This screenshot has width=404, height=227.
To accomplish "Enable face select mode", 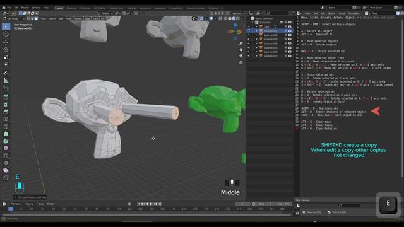I will tap(36, 18).
